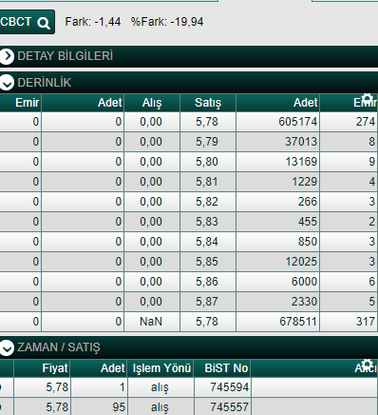Image resolution: width=378 pixels, height=415 pixels.
Task: Select the 5,79 sell price cell
Action: (208, 142)
